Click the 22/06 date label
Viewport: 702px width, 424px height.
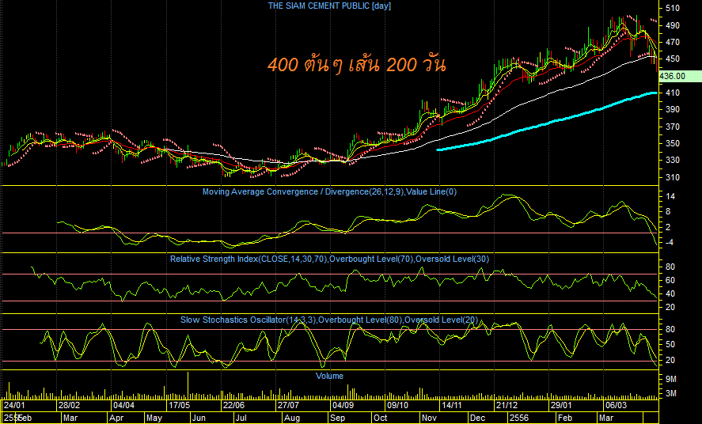click(233, 405)
